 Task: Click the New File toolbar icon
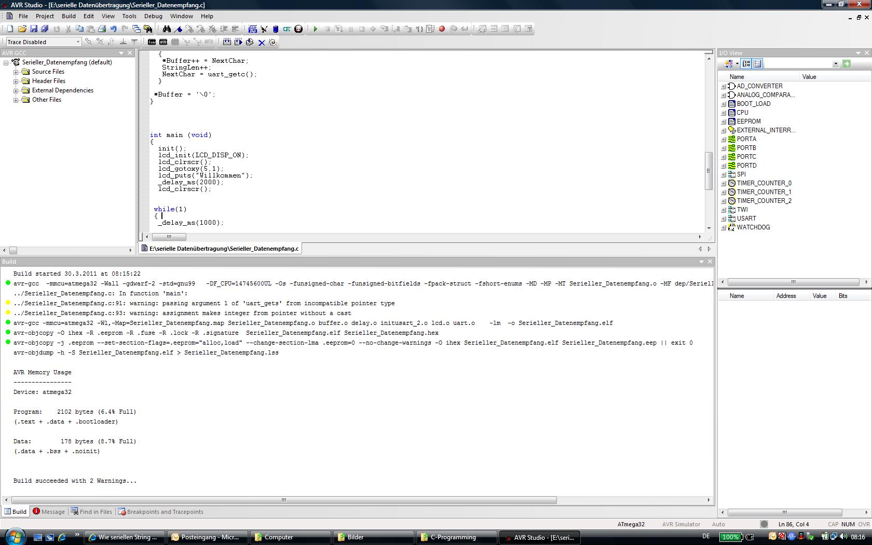(x=10, y=29)
